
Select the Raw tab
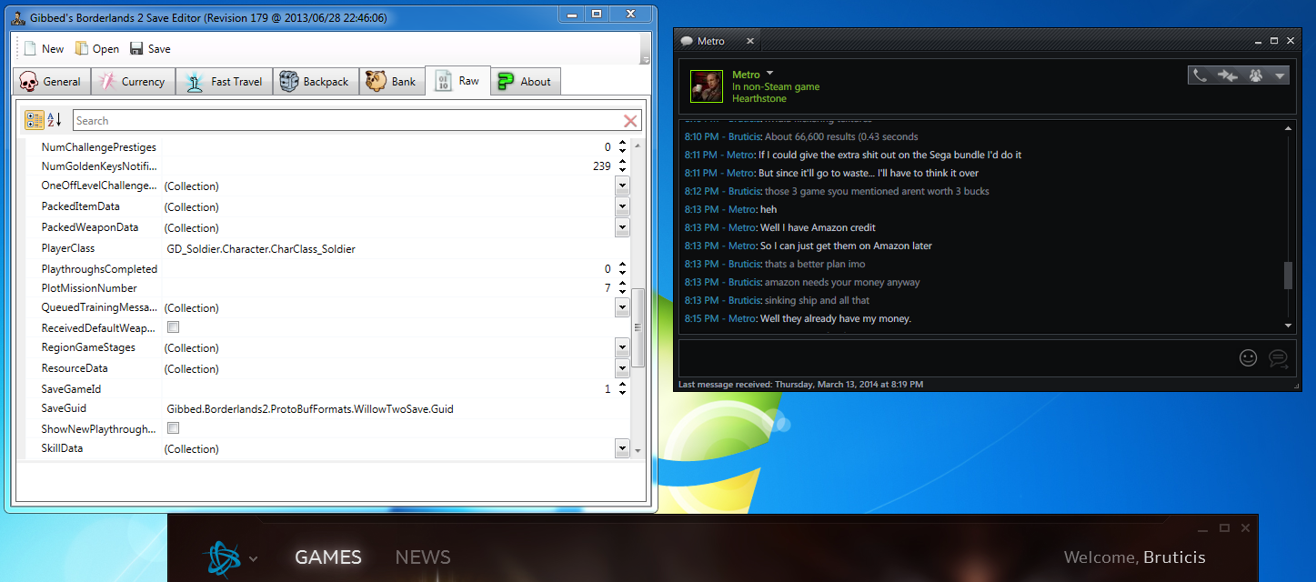coord(458,80)
